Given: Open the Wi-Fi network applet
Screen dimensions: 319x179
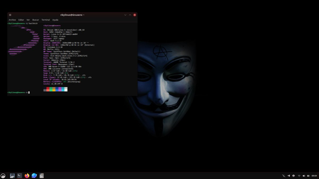Looking at the screenshot, I should pos(299,176).
